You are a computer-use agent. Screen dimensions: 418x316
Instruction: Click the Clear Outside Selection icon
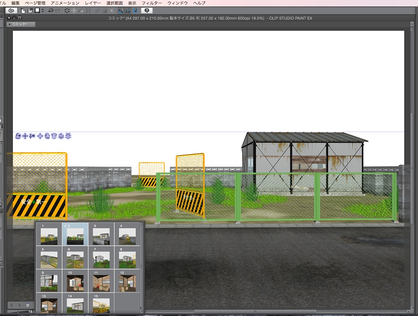pyautogui.click(x=74, y=11)
